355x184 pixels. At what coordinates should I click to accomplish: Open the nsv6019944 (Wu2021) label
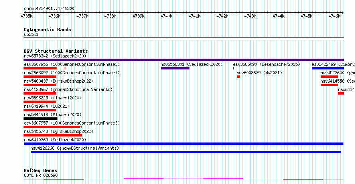46,106
